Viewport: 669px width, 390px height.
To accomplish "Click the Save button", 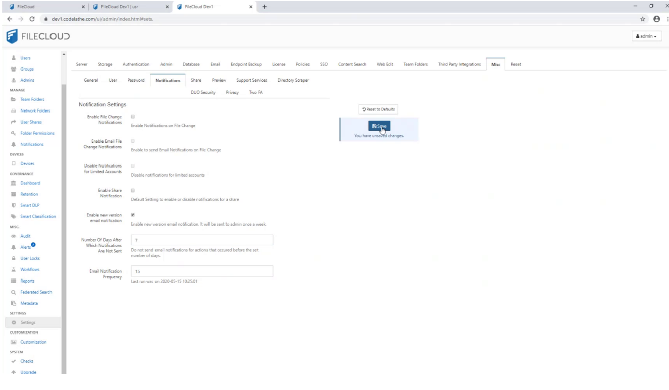I will [x=379, y=126].
